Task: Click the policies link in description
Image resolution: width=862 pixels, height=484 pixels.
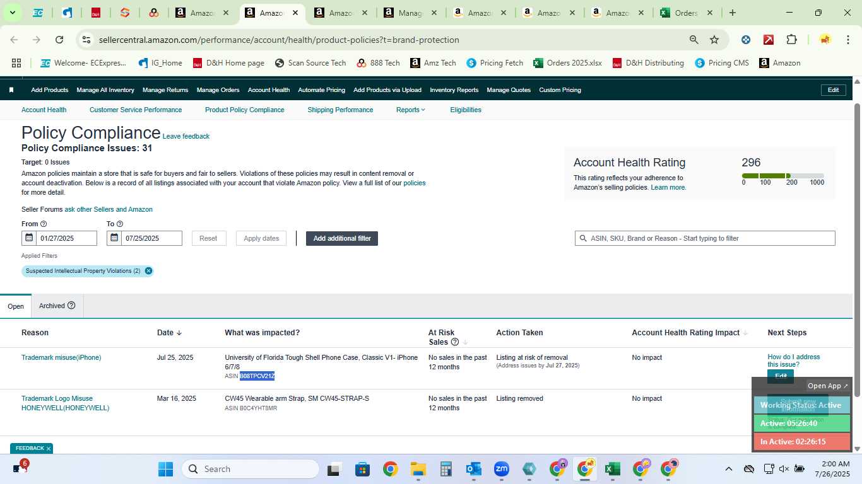Action: (x=415, y=183)
